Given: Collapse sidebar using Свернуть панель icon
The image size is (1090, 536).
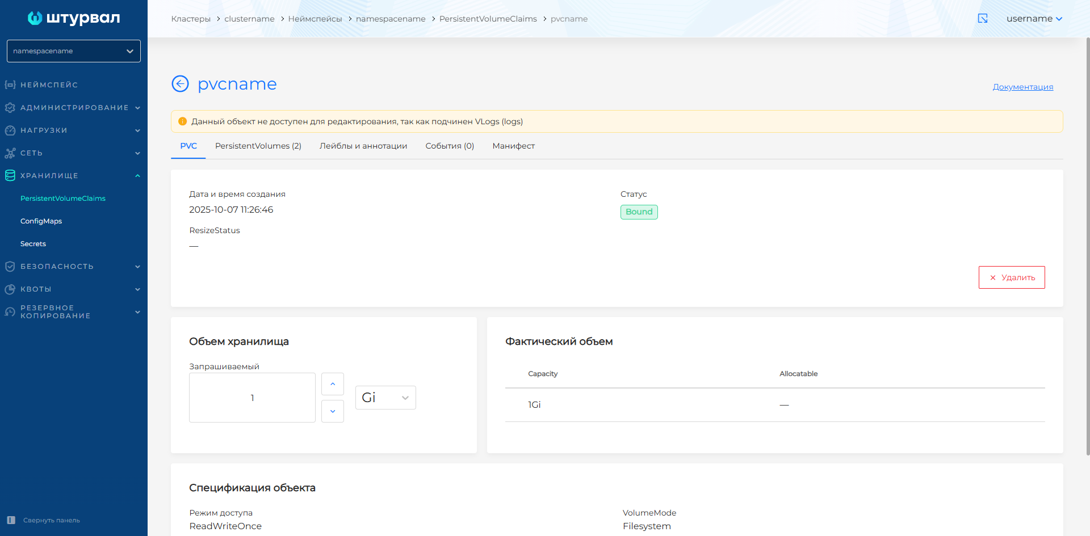Looking at the screenshot, I should coord(11,520).
